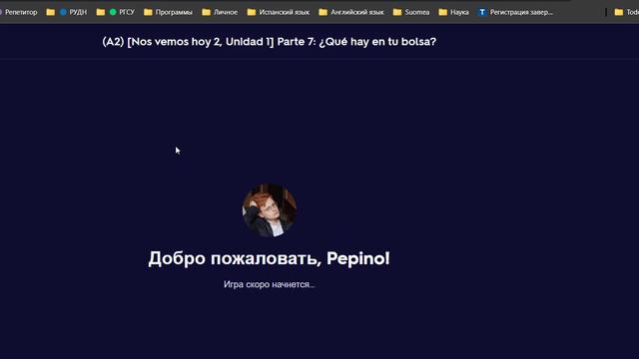Click the quiz title Parte 7 heading
The width and height of the screenshot is (639, 359).
tap(270, 42)
